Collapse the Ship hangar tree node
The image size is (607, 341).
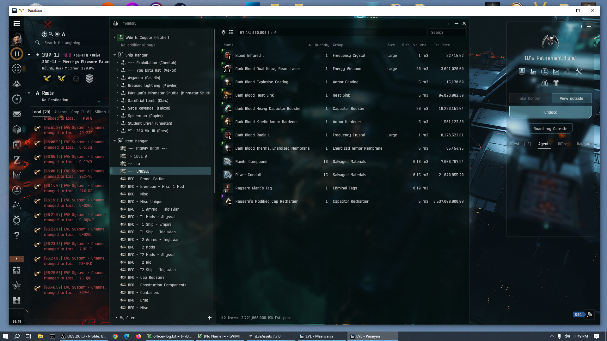(x=115, y=55)
